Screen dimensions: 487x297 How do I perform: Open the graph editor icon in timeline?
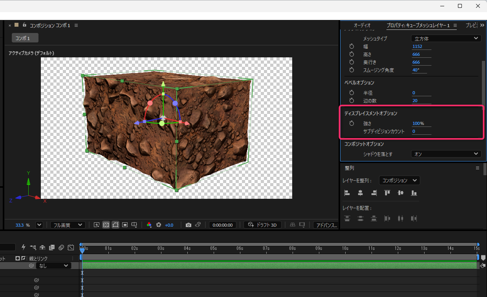pos(71,247)
